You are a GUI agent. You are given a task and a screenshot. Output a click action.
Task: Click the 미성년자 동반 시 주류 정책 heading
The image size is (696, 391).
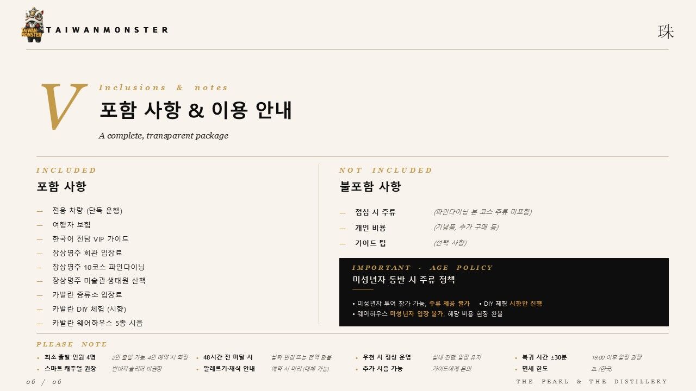tap(403, 280)
